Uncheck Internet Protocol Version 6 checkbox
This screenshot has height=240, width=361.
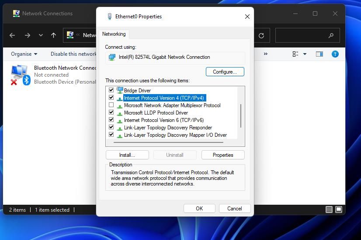(111, 119)
